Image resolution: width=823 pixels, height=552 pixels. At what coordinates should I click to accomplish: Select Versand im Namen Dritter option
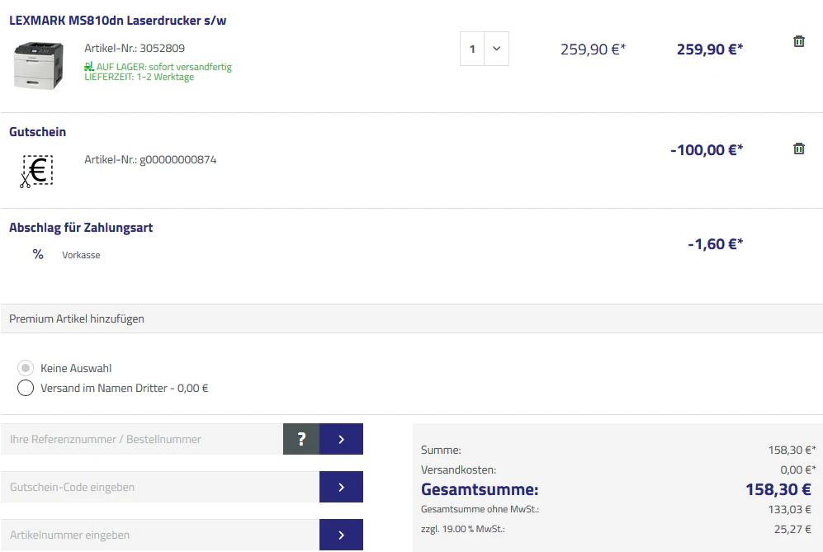26,388
